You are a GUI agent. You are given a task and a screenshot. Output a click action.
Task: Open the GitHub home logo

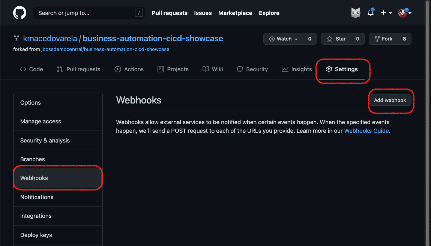(20, 13)
